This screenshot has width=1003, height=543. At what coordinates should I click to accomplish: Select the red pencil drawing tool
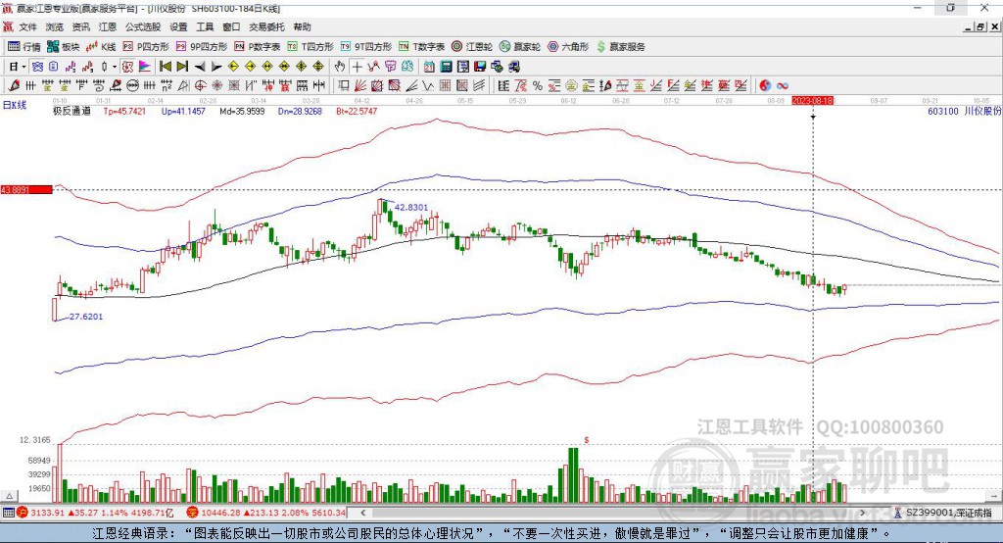pyautogui.click(x=14, y=85)
